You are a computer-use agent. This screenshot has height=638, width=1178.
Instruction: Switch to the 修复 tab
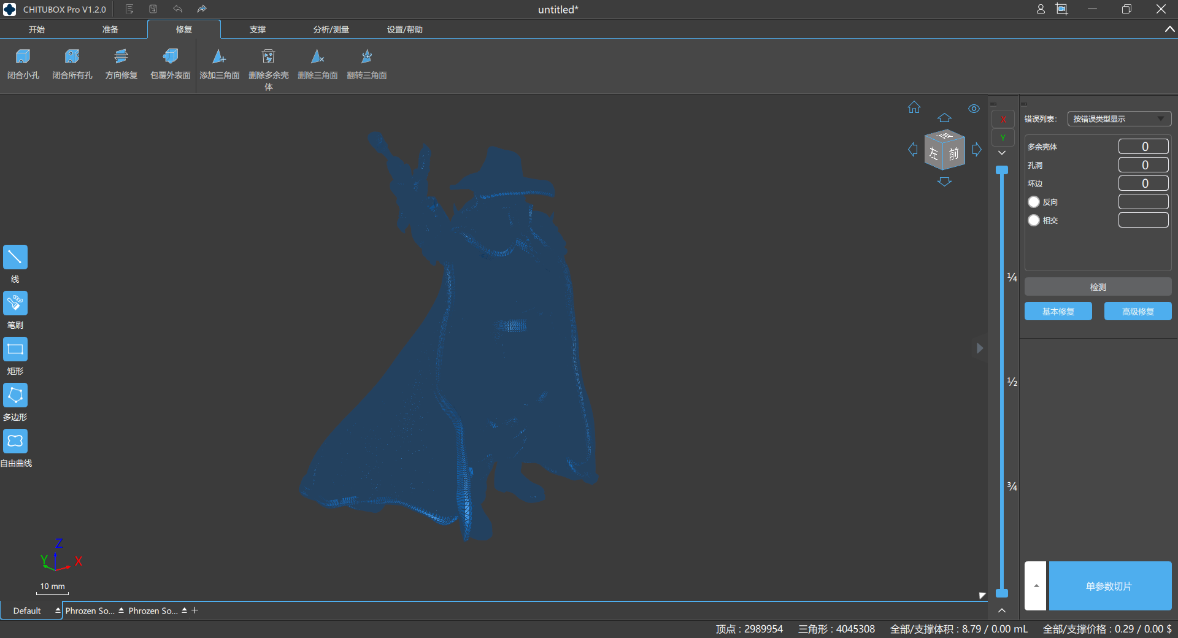coord(184,29)
